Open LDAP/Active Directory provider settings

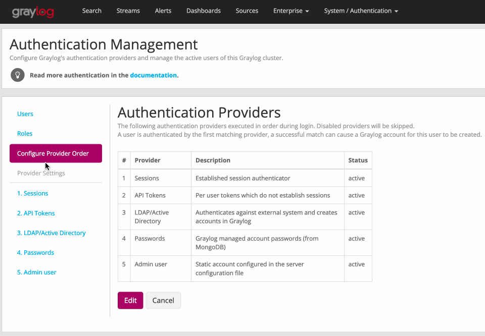pyautogui.click(x=51, y=233)
